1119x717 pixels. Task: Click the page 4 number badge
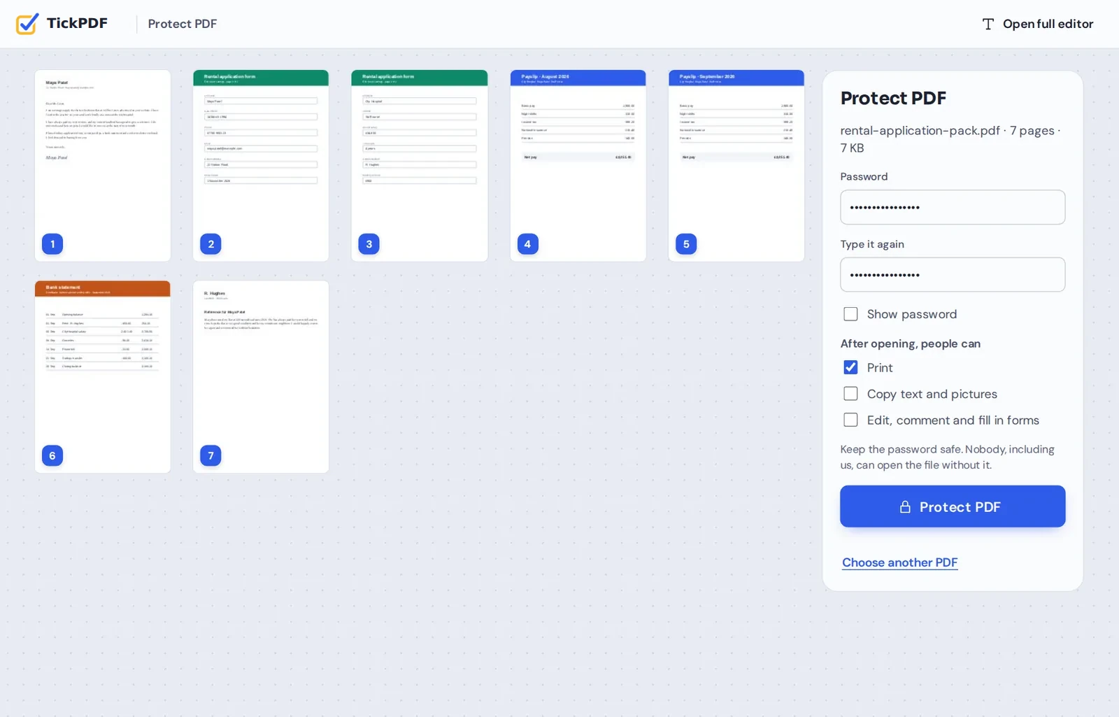[x=527, y=244]
